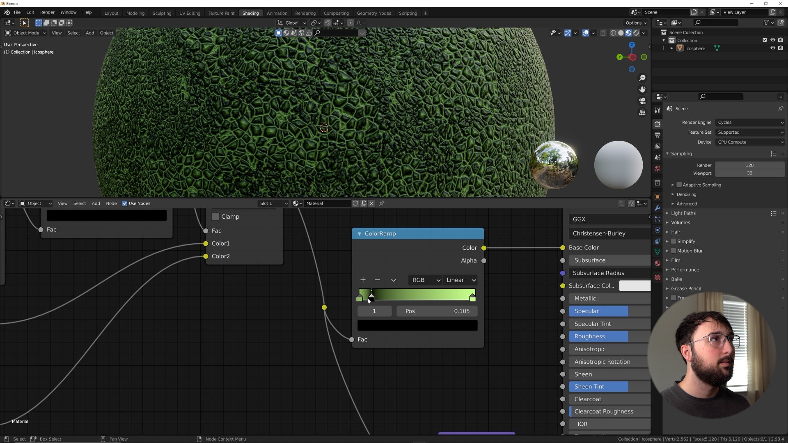
Task: Open the Render menu
Action: coord(47,12)
